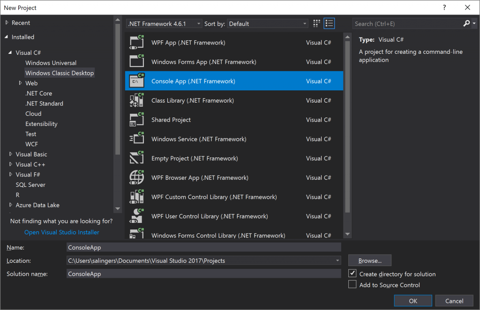The image size is (480, 310).
Task: Expand the Visual Basic node
Action: [x=11, y=154]
